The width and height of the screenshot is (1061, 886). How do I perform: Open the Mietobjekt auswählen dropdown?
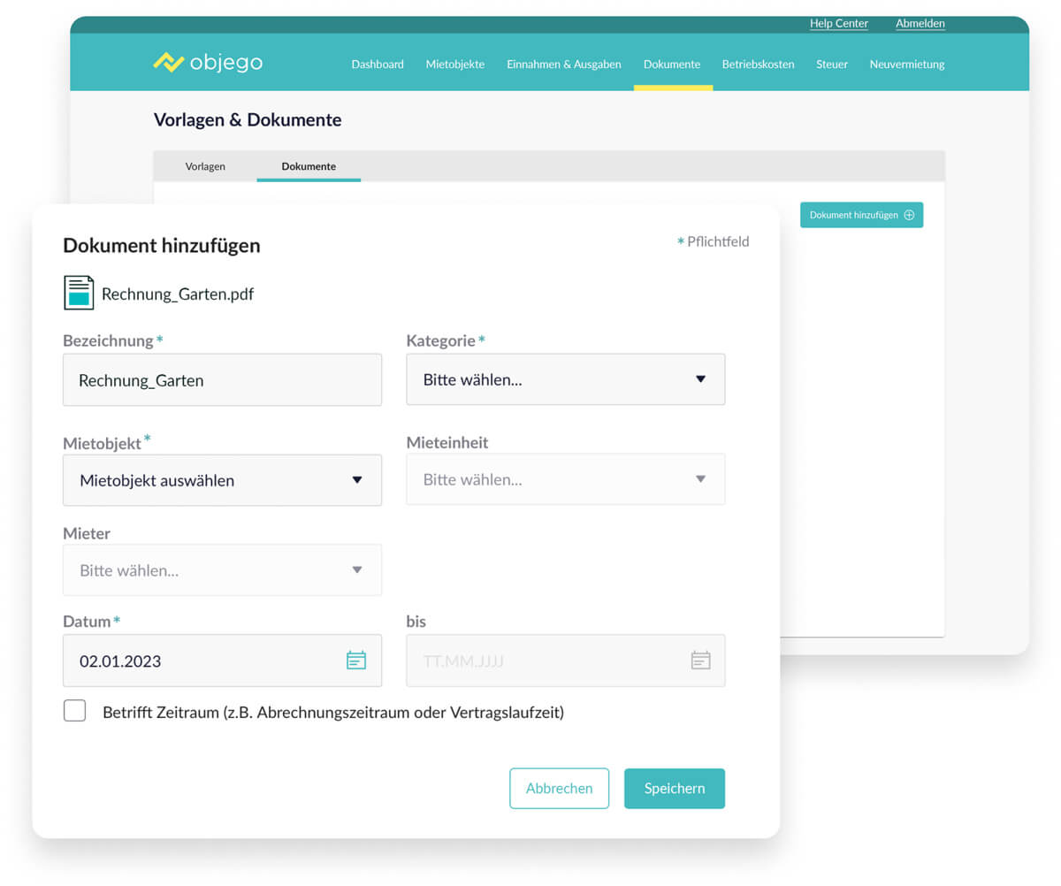pyautogui.click(x=222, y=480)
